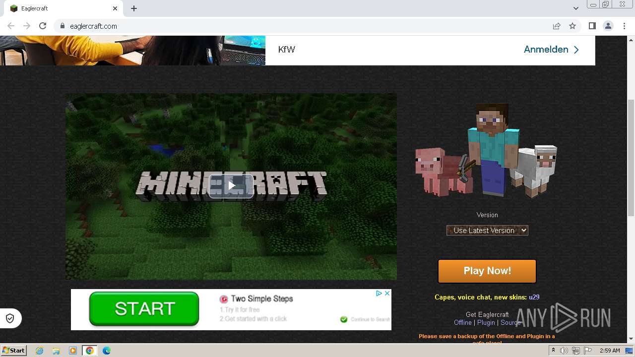Close the Eaglercraft tab

pos(115,8)
